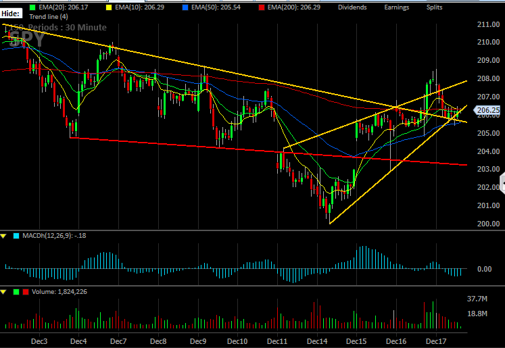505x348 pixels.
Task: Toggle the EMA(200) red legend swatch
Action: tap(262, 7)
